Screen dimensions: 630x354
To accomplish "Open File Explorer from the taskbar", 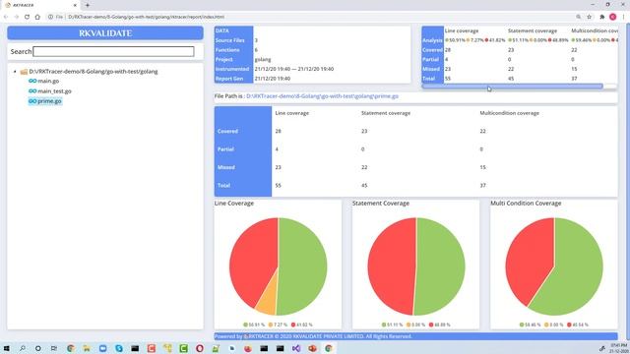I will [87, 348].
